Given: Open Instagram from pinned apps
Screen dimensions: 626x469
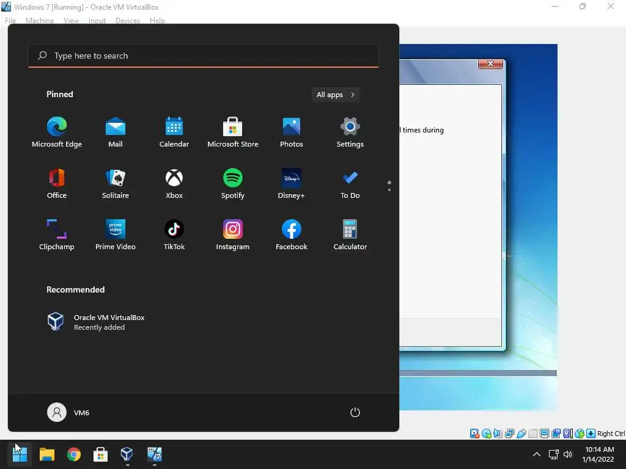Looking at the screenshot, I should coord(233,235).
